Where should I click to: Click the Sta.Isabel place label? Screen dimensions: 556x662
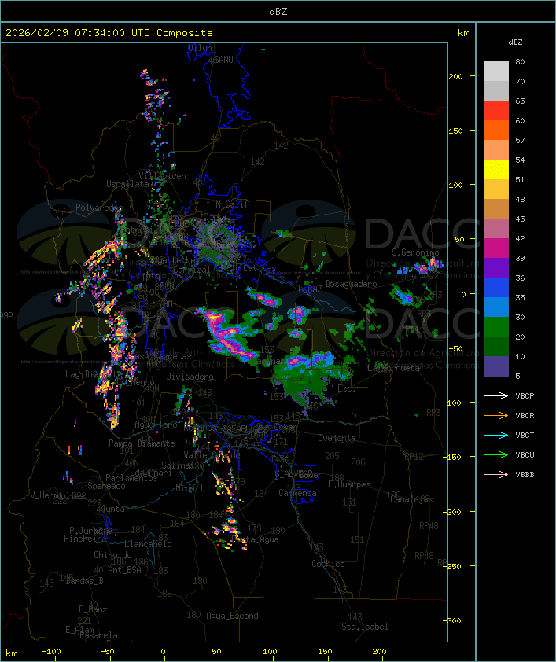click(365, 627)
